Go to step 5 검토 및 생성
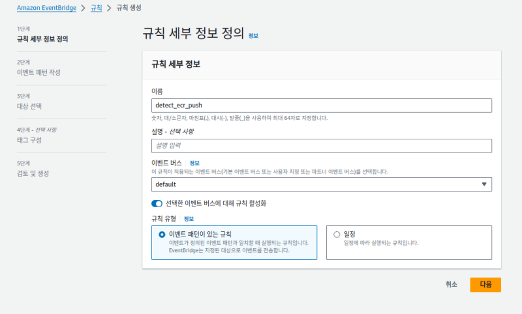This screenshot has width=522, height=314. (33, 173)
